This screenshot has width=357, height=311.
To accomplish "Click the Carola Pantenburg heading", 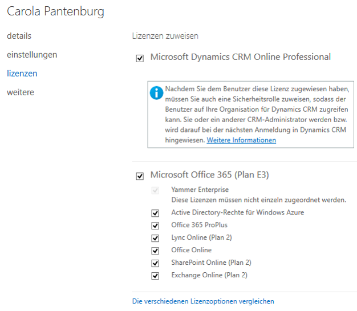I will (x=55, y=11).
